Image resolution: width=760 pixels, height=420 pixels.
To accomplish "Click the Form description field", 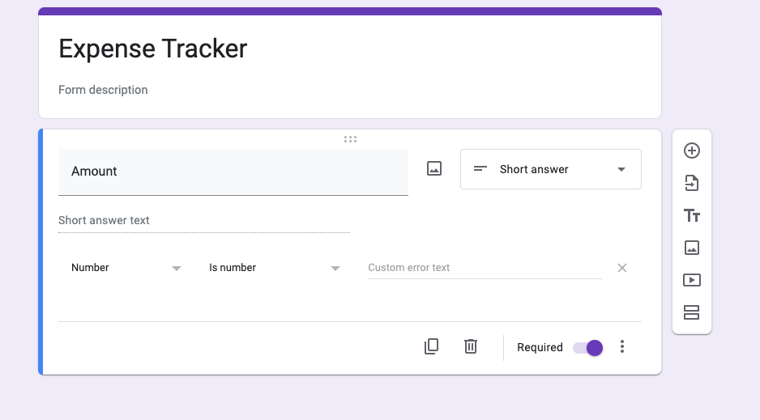I will 104,90.
